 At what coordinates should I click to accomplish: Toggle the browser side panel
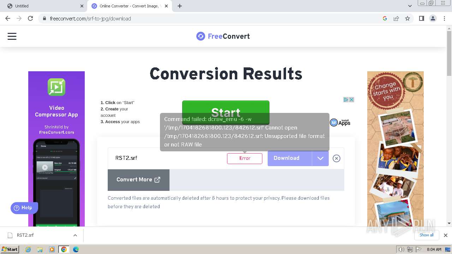(421, 18)
